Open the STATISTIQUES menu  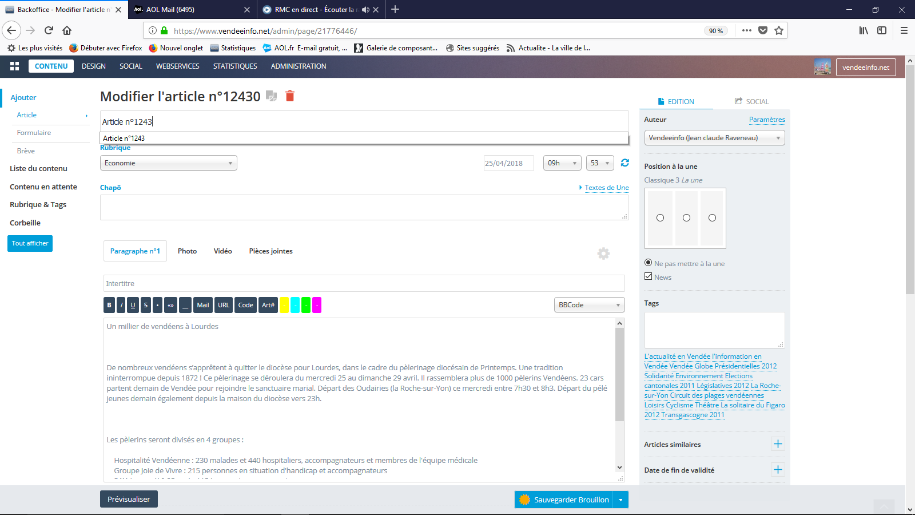click(x=235, y=66)
